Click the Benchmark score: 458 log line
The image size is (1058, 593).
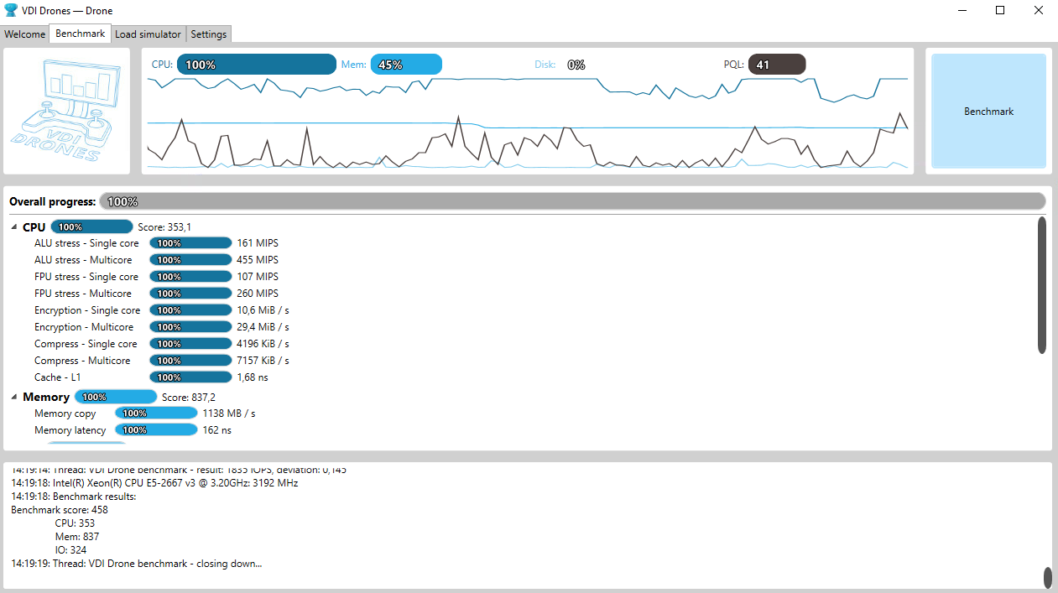click(x=60, y=510)
